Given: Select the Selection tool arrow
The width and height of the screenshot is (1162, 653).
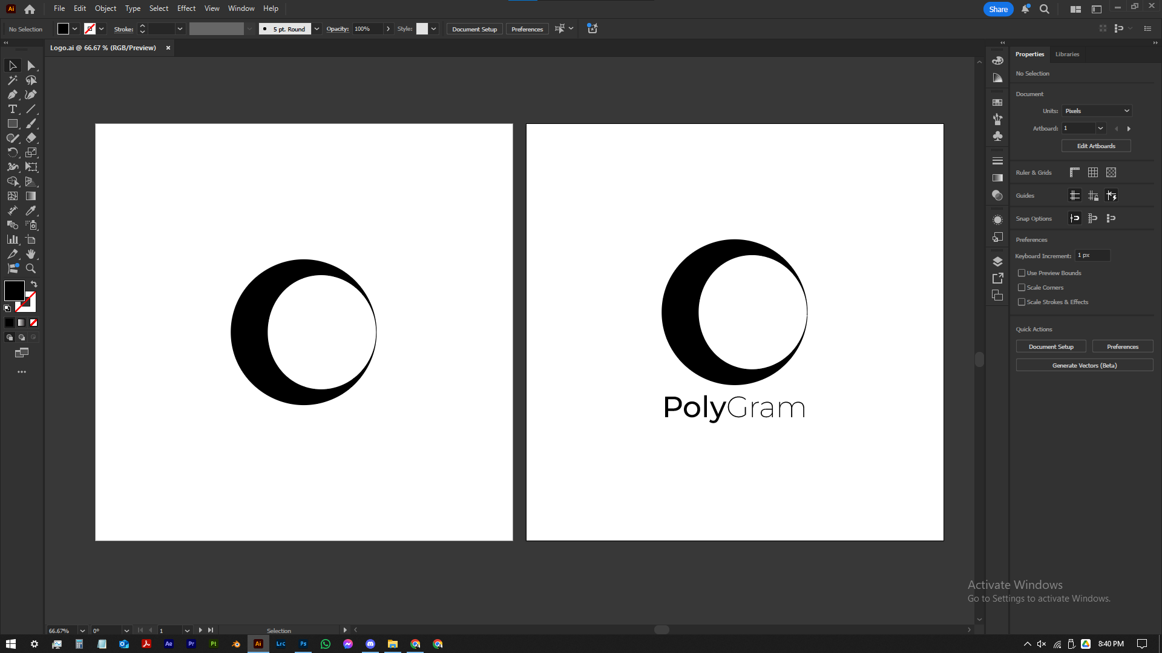Looking at the screenshot, I should tap(13, 65).
